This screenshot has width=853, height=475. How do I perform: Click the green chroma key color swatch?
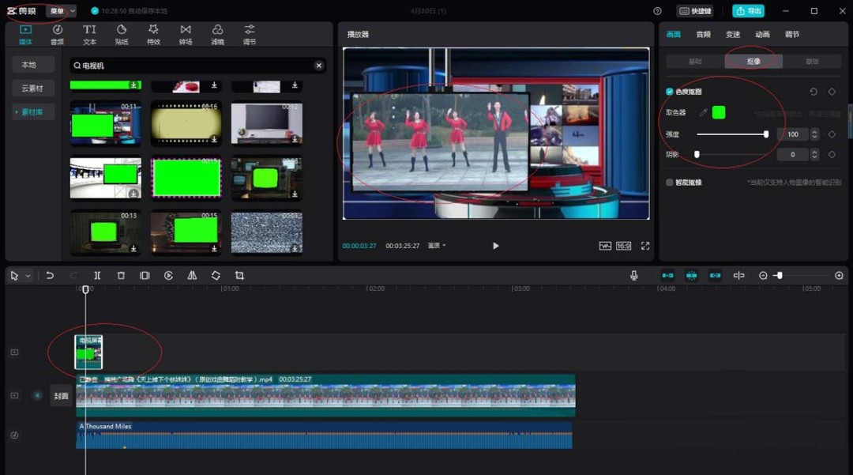point(719,113)
